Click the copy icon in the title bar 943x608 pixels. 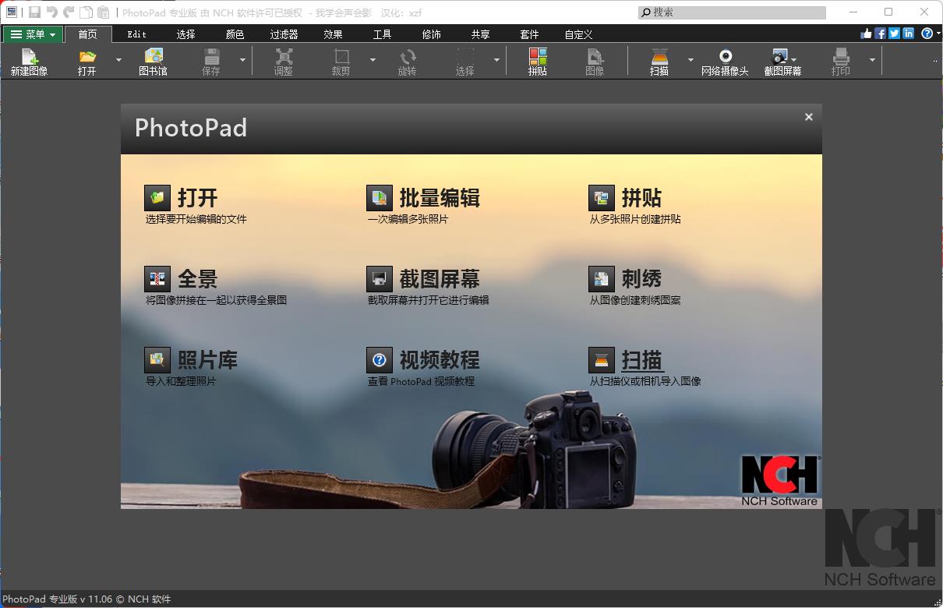pyautogui.click(x=86, y=12)
